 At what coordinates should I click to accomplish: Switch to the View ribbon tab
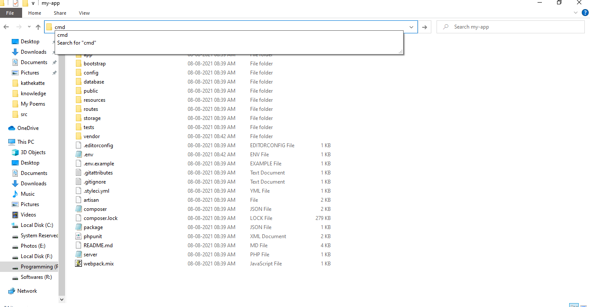coord(85,13)
